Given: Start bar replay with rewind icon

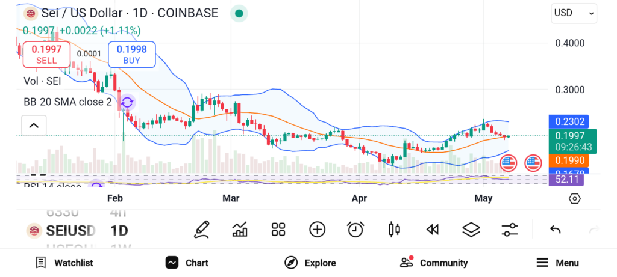Looking at the screenshot, I should tap(432, 229).
